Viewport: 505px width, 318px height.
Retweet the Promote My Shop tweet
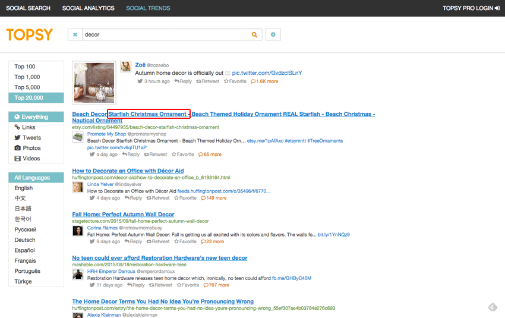pos(156,155)
